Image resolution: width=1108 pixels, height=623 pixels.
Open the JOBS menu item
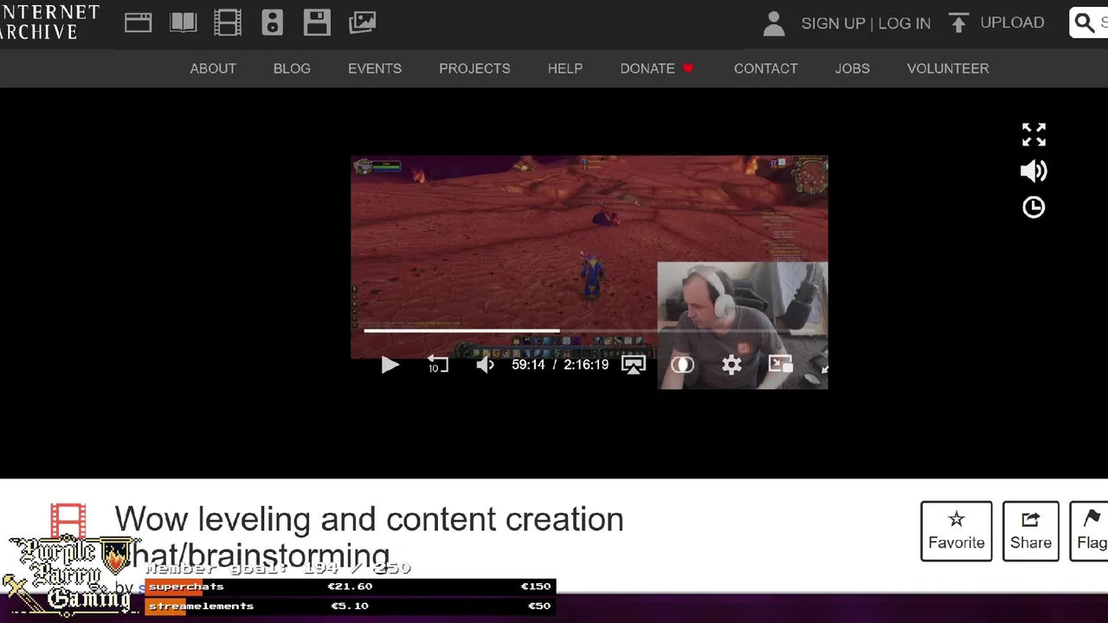pos(853,68)
